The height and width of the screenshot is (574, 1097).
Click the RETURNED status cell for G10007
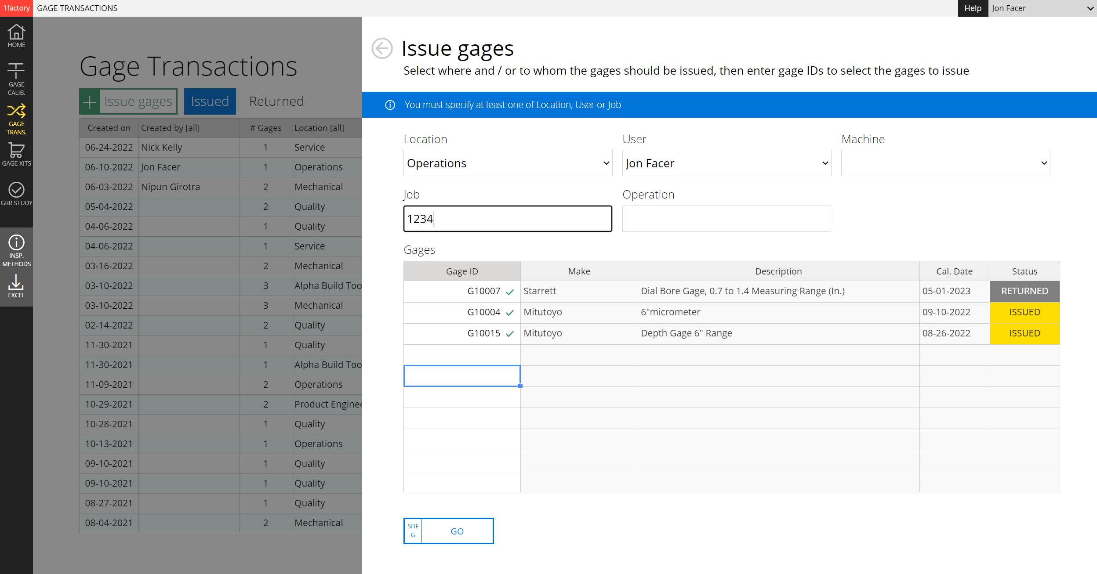[x=1024, y=291]
